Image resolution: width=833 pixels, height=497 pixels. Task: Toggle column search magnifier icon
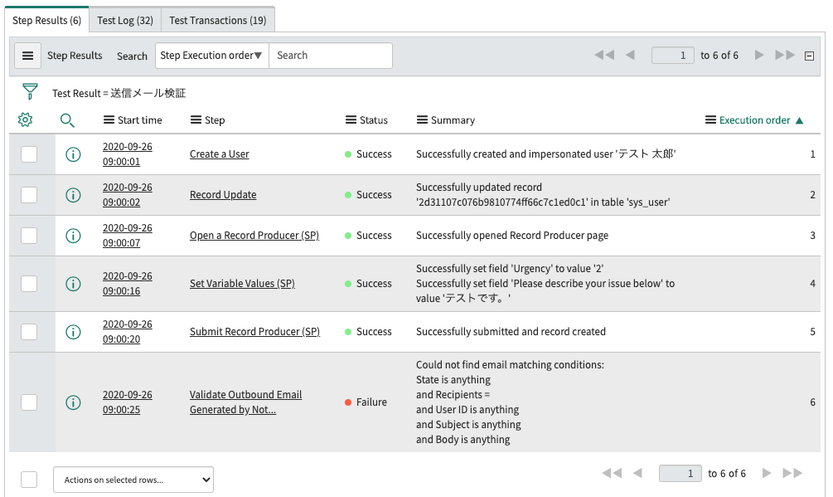tap(68, 120)
